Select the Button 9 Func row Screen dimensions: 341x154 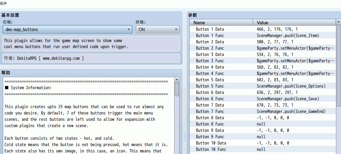(x=263, y=137)
